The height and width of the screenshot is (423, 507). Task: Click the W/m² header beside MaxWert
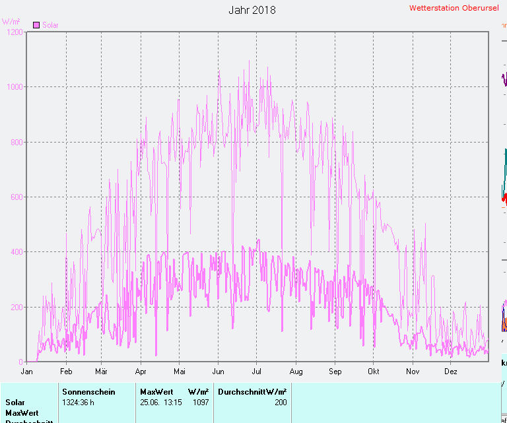click(x=198, y=392)
